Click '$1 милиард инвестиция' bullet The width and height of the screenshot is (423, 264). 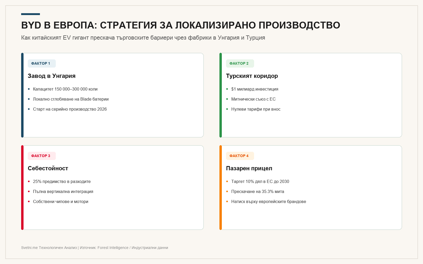255,89
